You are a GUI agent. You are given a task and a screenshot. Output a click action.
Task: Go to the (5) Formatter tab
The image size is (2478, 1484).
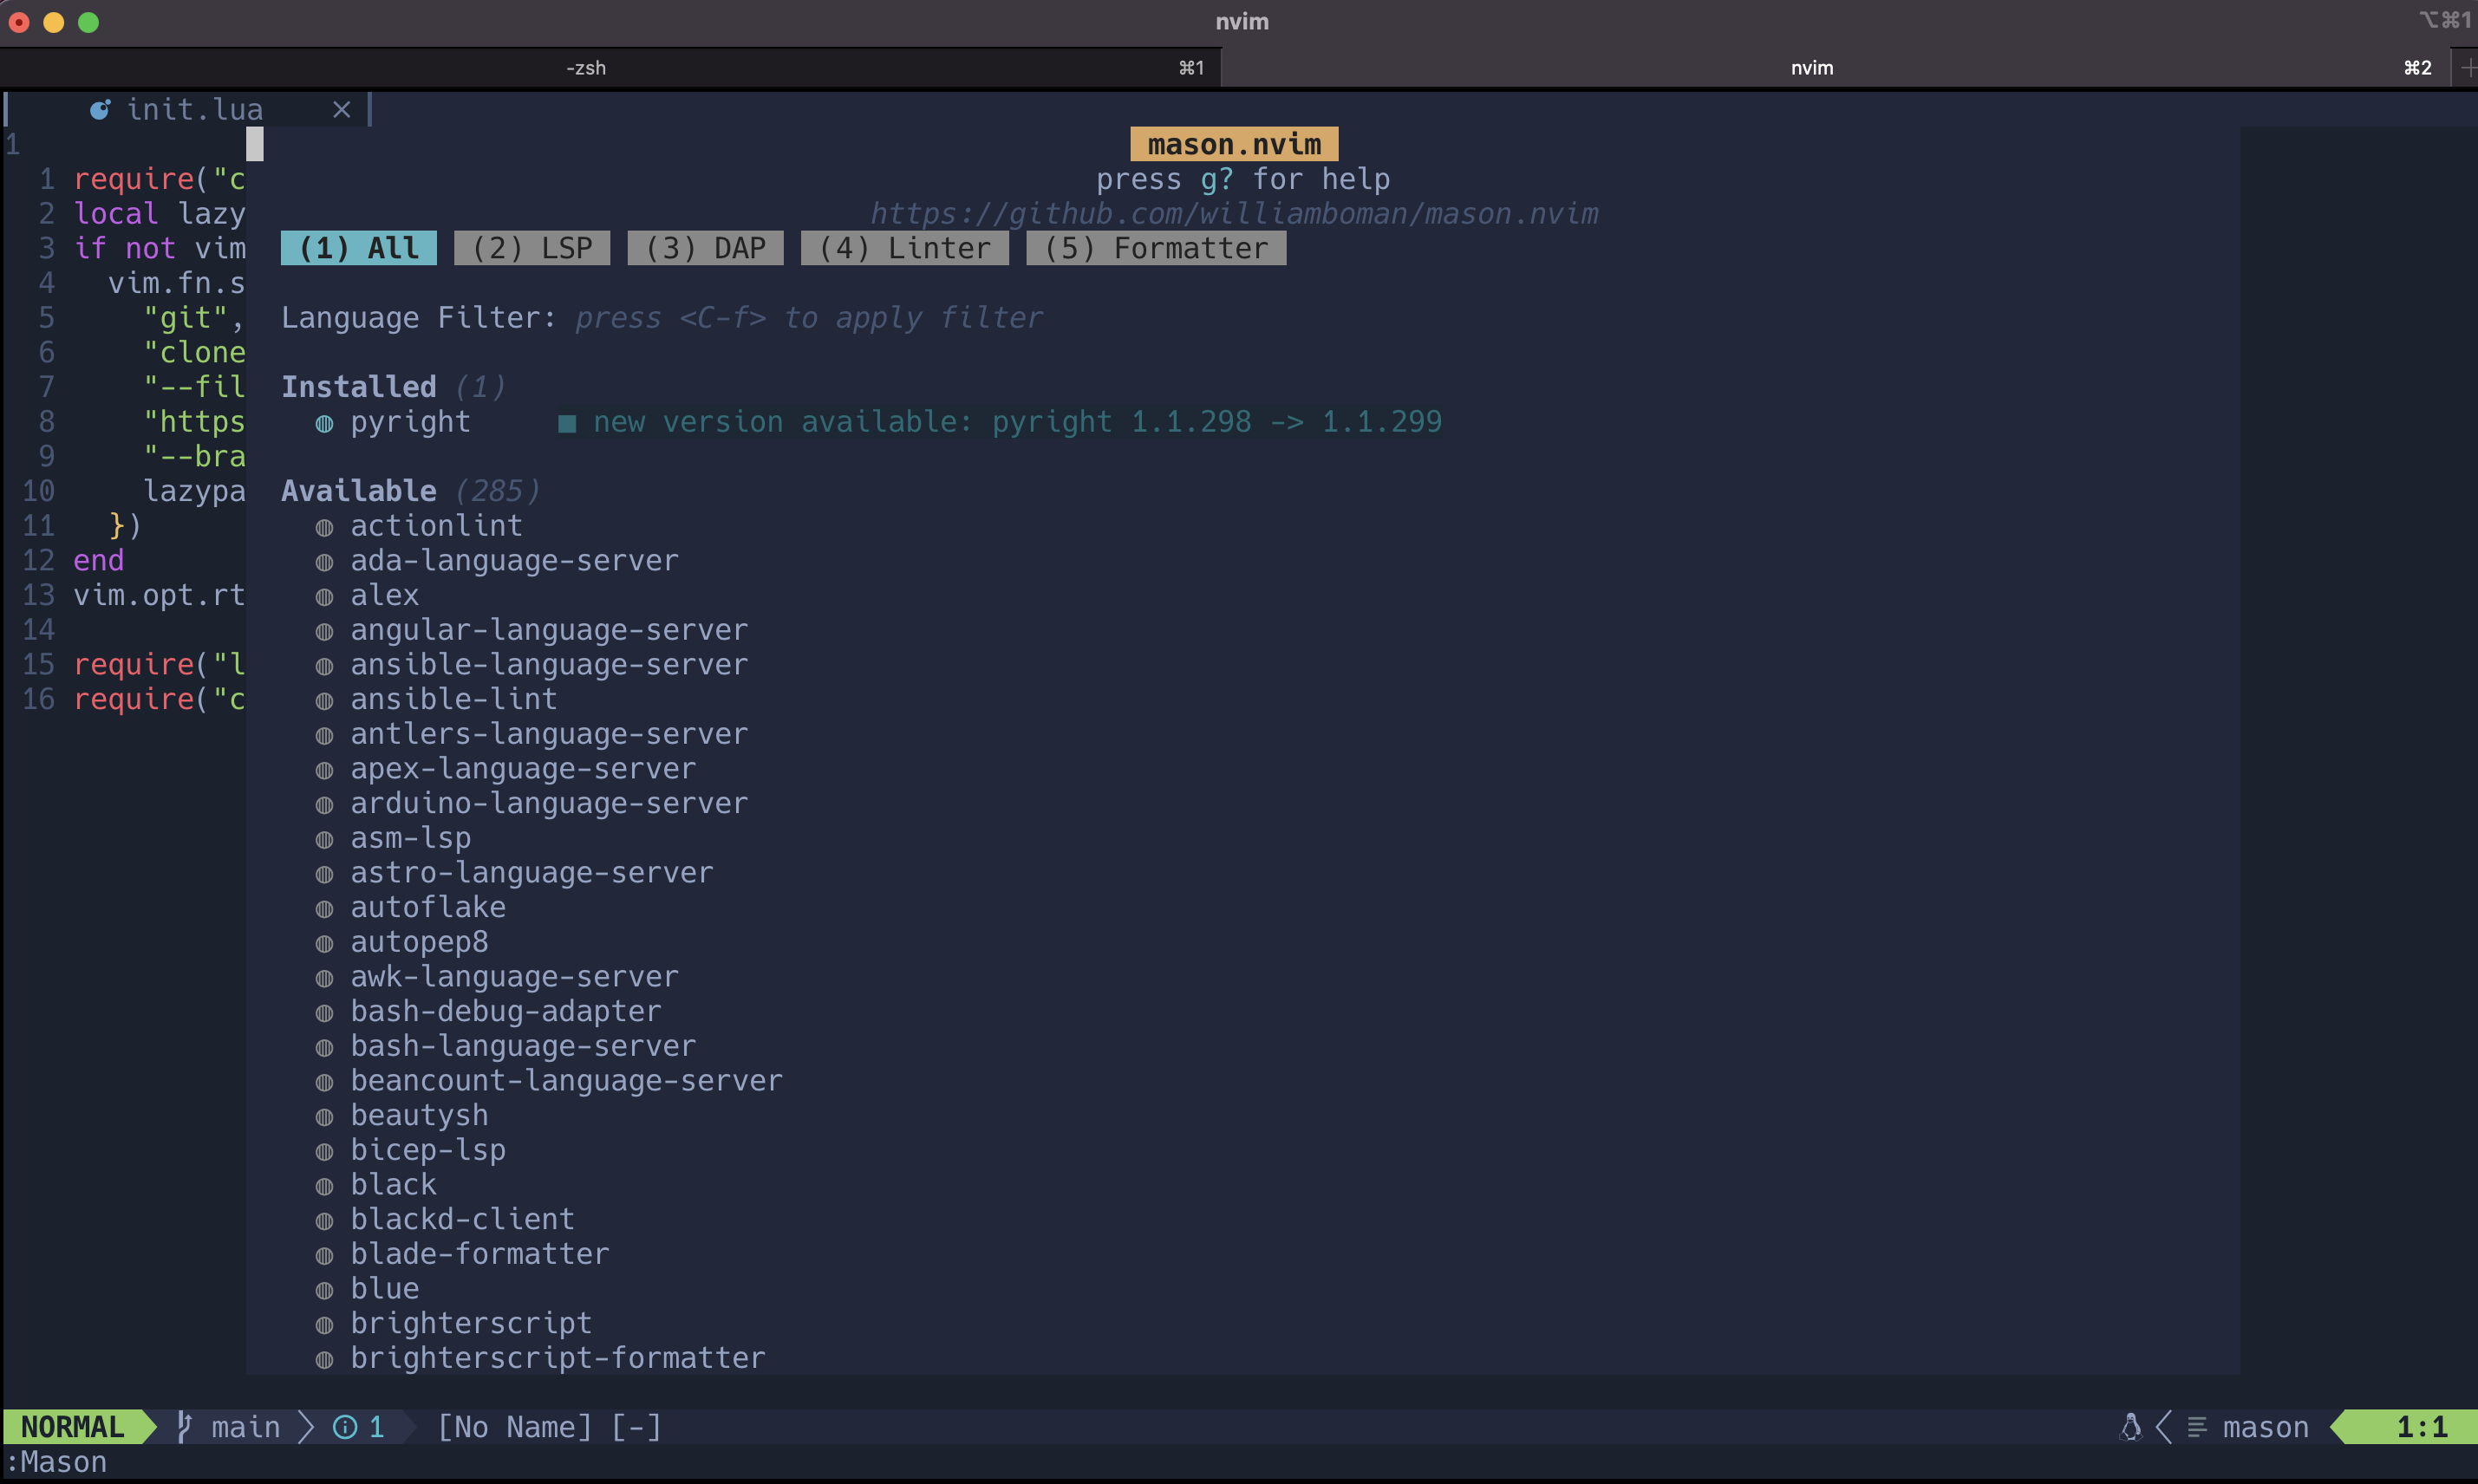click(x=1156, y=248)
